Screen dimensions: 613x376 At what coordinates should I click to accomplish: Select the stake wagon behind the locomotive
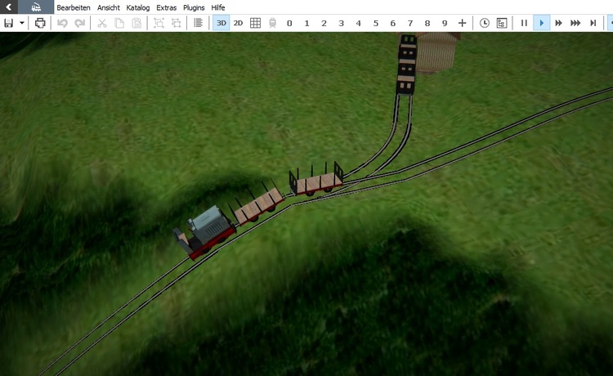tap(258, 204)
